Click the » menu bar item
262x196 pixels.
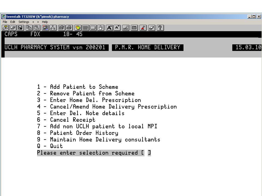(x=38, y=22)
